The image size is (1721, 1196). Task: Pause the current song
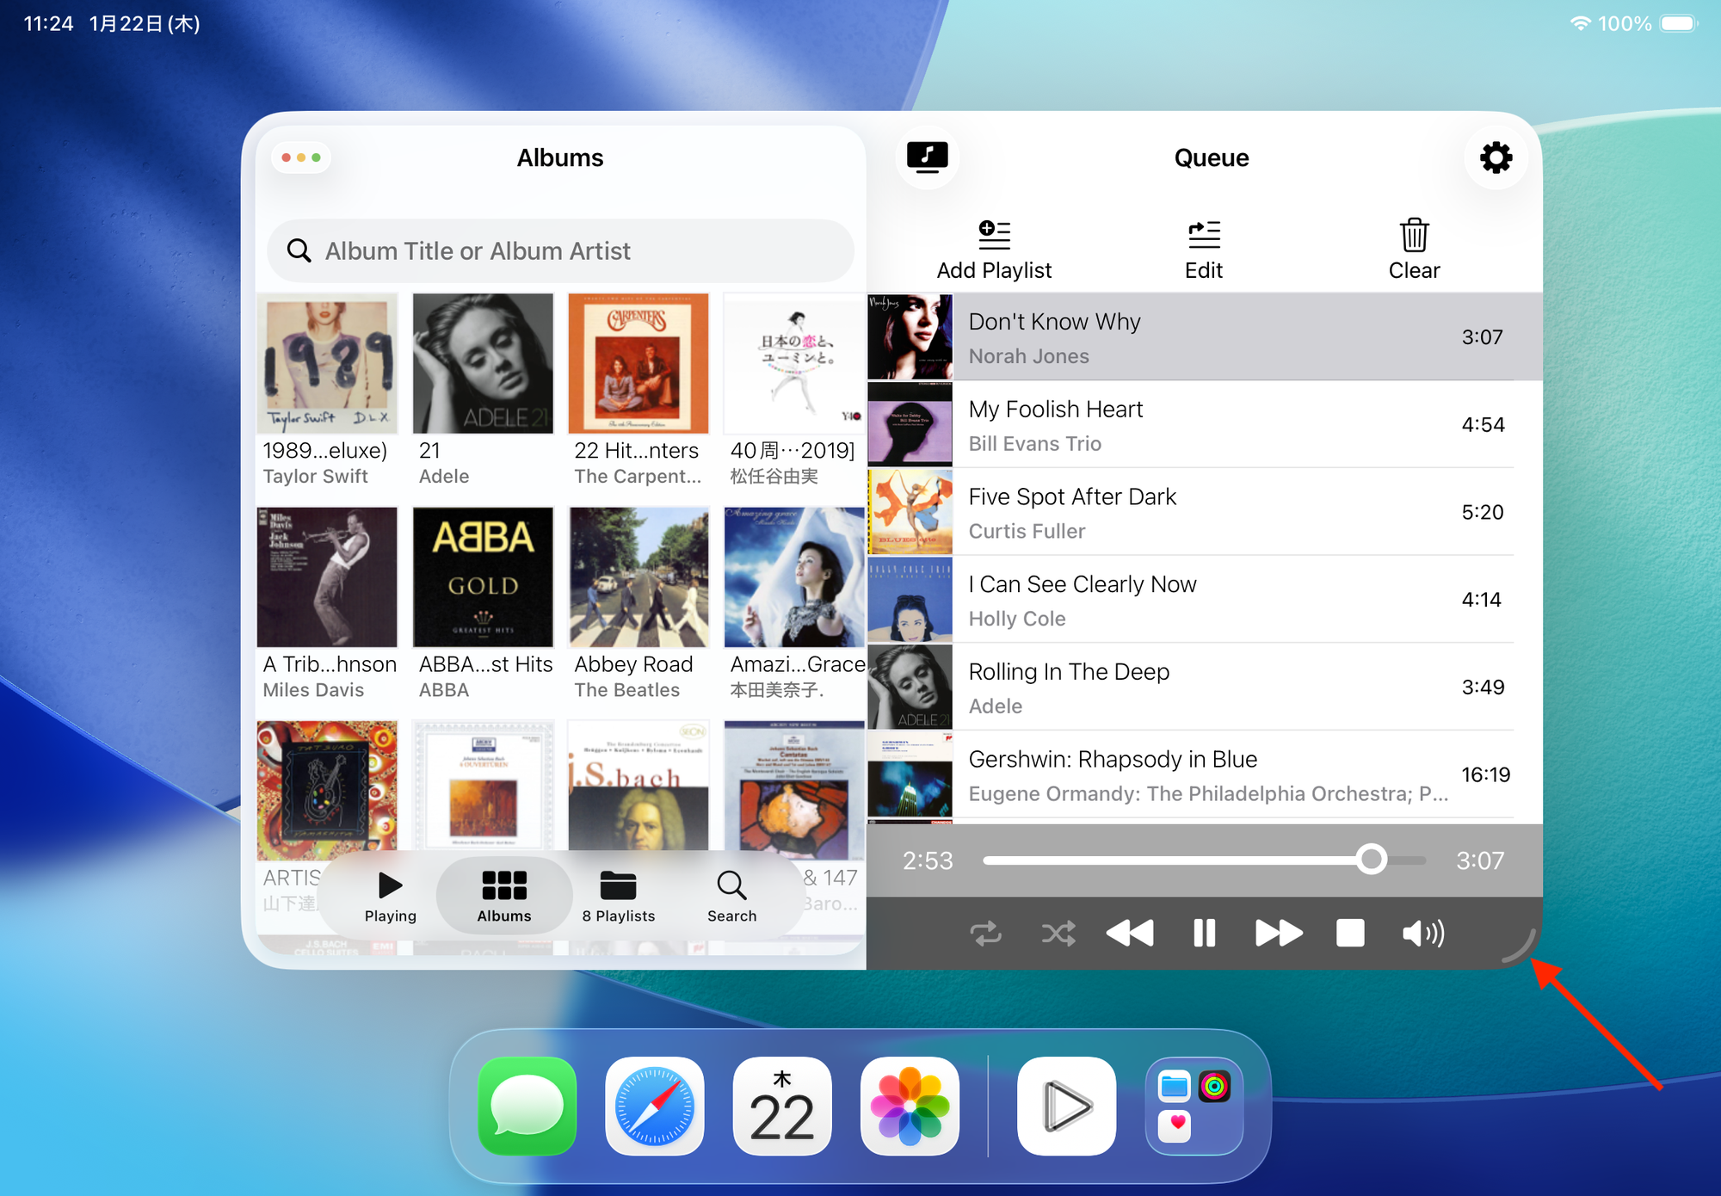1205,934
